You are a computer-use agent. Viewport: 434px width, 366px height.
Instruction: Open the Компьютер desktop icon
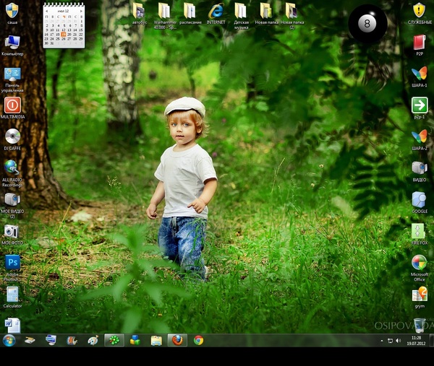coord(12,42)
